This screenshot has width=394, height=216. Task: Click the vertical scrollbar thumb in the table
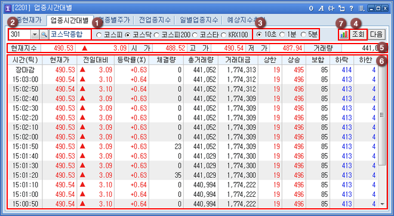tap(382, 115)
